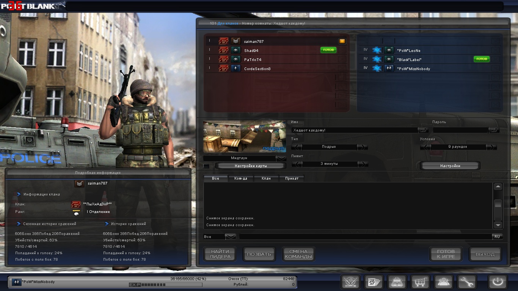Open the inventory backpack icon
This screenshot has height=291, width=518.
[x=397, y=282]
